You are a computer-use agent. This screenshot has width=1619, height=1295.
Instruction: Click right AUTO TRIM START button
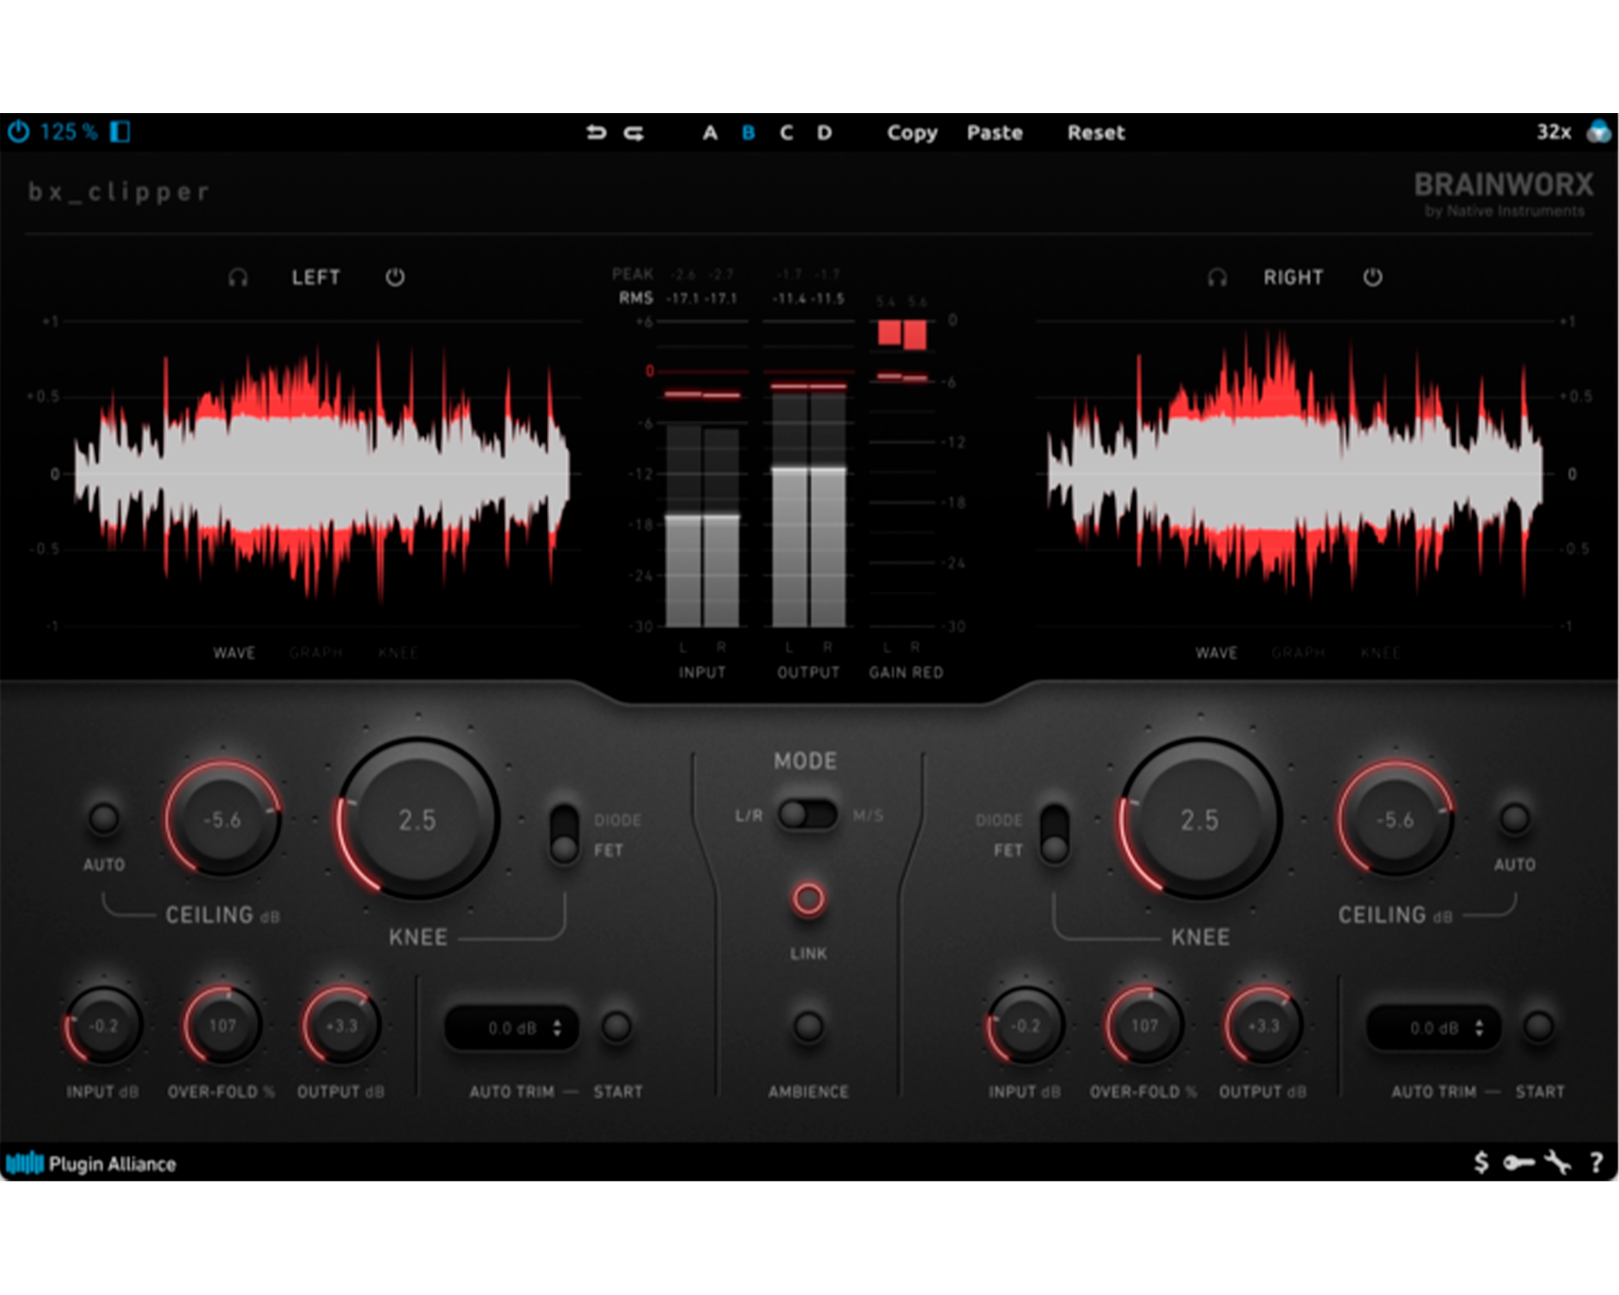pos(1538,1026)
